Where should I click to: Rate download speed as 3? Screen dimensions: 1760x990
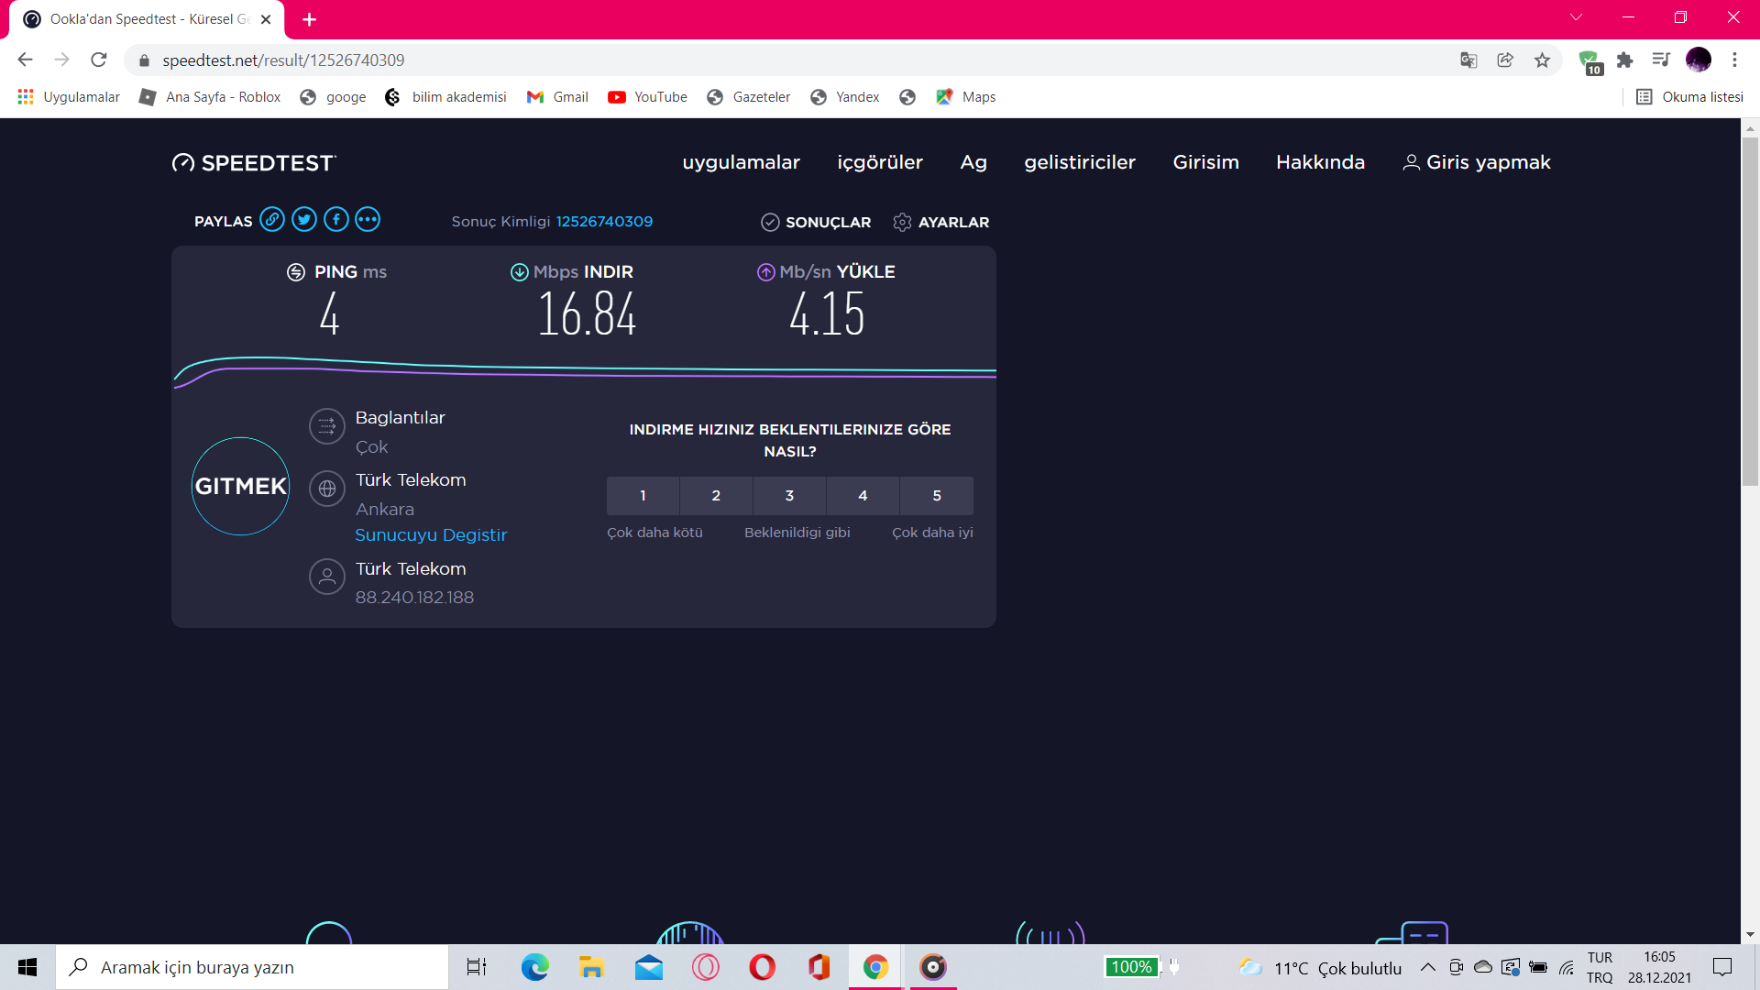coord(789,496)
